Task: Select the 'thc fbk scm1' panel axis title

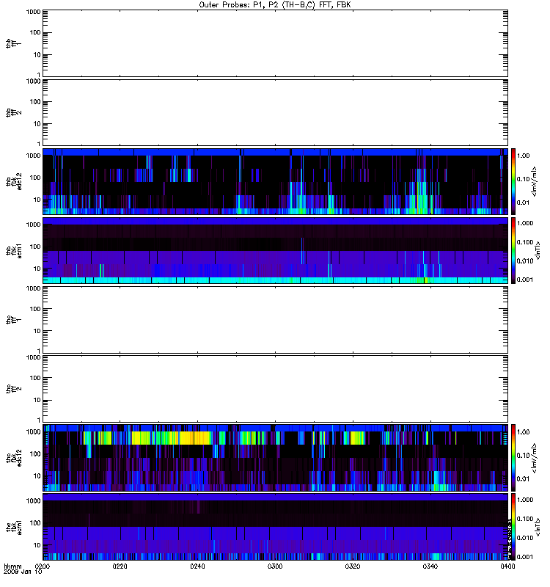Action: click(13, 527)
